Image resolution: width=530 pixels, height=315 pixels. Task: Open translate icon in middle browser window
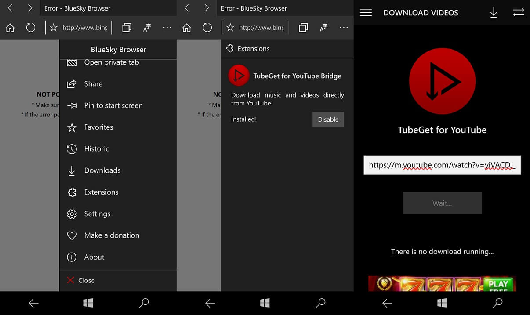pos(324,28)
